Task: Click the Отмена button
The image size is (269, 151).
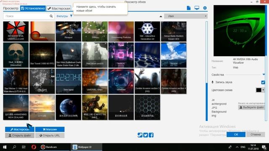Action: click(256, 134)
